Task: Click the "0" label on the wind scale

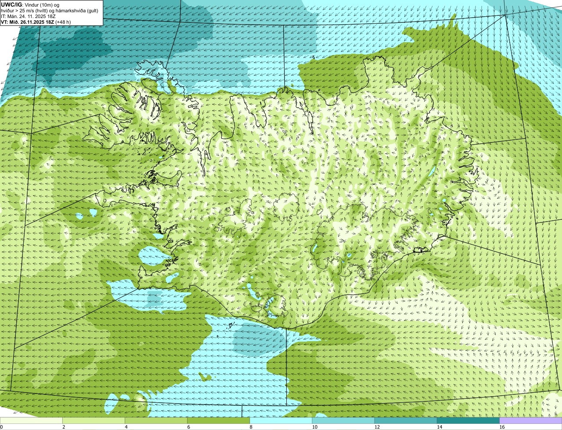Action: point(2,427)
